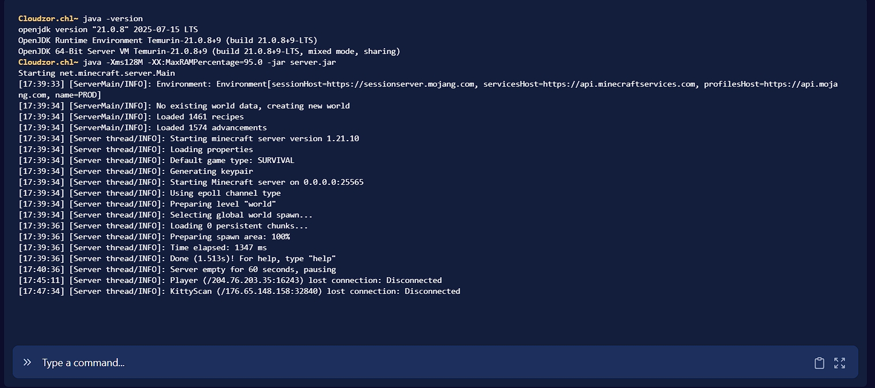This screenshot has height=388, width=875.
Task: Click the clipboard copy icon
Action: pyautogui.click(x=819, y=363)
